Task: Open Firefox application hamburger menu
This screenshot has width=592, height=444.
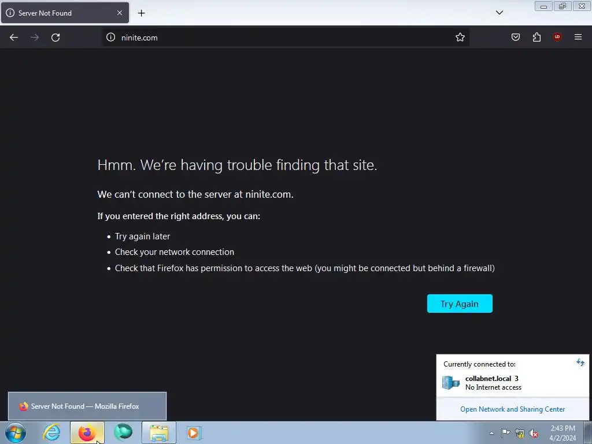Action: [578, 37]
